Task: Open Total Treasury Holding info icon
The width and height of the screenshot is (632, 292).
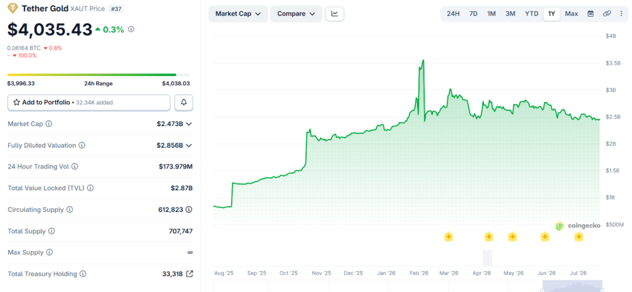Action: (83, 274)
